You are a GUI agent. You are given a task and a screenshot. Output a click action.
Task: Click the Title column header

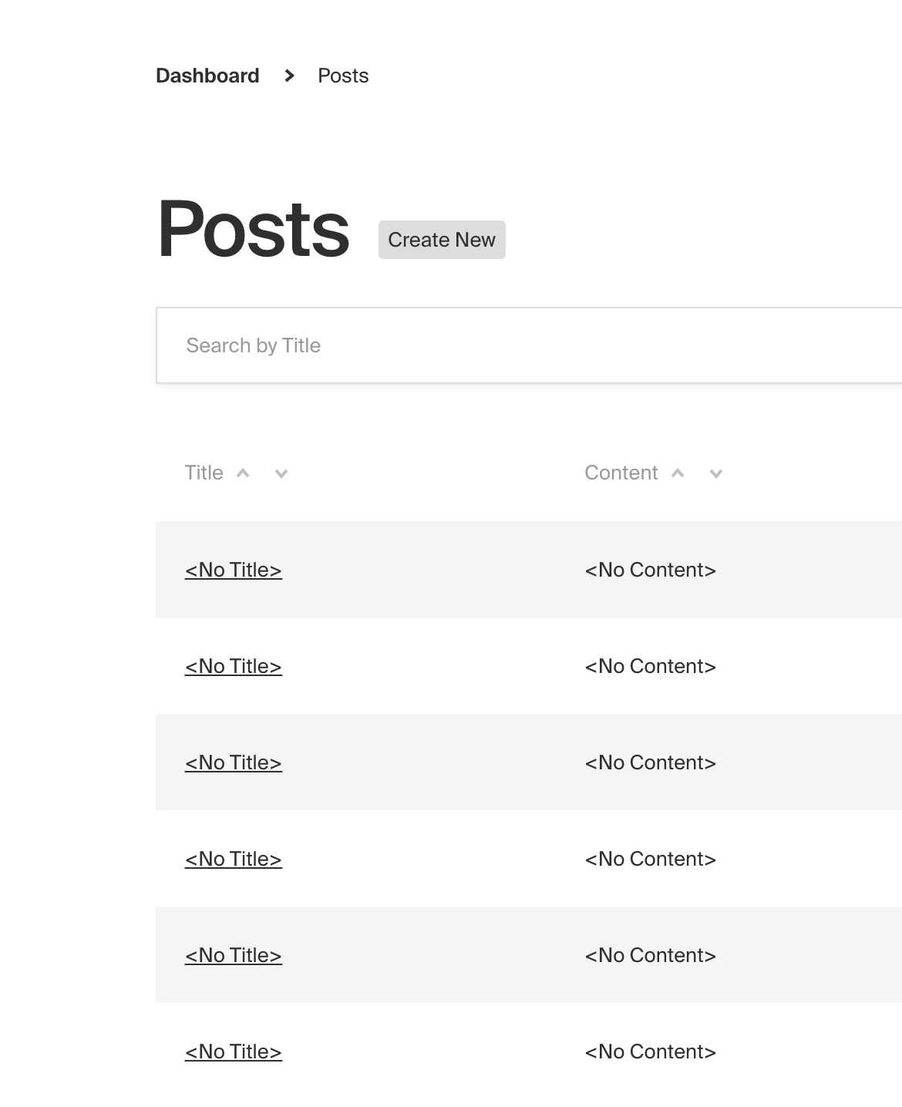[204, 473]
